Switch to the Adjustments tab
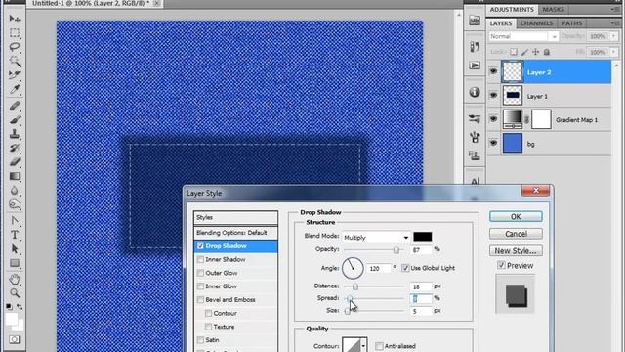 click(x=512, y=9)
